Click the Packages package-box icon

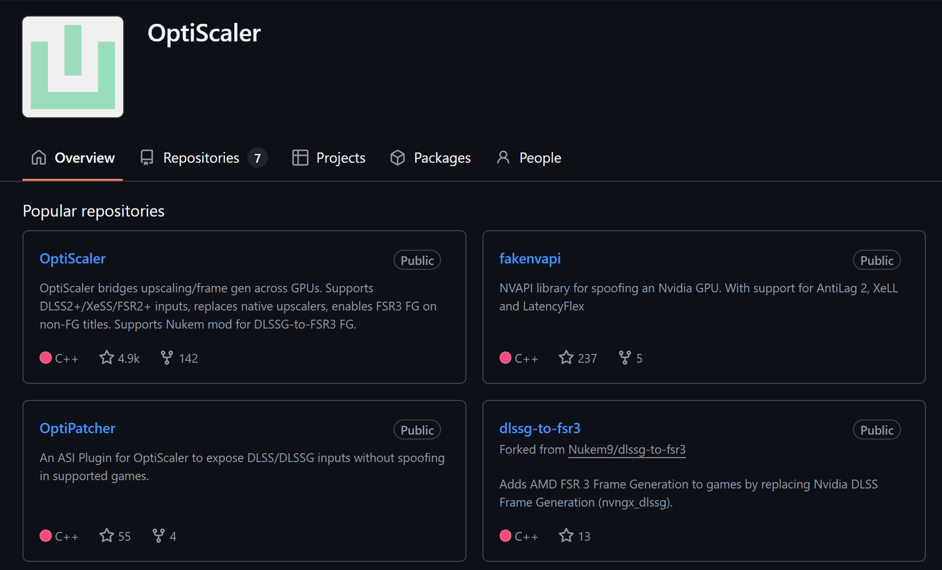point(397,157)
